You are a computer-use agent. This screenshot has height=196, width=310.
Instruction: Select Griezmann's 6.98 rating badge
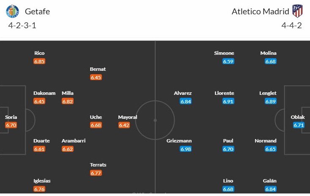186,149
